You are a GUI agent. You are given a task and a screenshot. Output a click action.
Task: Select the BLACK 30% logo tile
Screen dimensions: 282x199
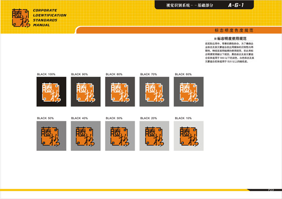tap(120, 136)
